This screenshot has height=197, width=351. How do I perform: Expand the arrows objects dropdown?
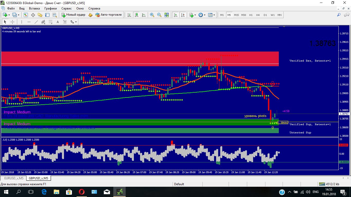(76, 22)
